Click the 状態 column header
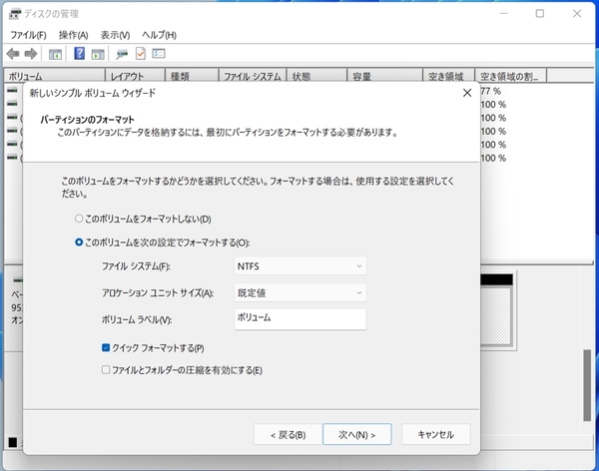The width and height of the screenshot is (599, 471). [316, 76]
